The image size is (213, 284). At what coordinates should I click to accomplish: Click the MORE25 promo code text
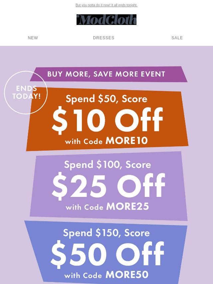point(127,206)
